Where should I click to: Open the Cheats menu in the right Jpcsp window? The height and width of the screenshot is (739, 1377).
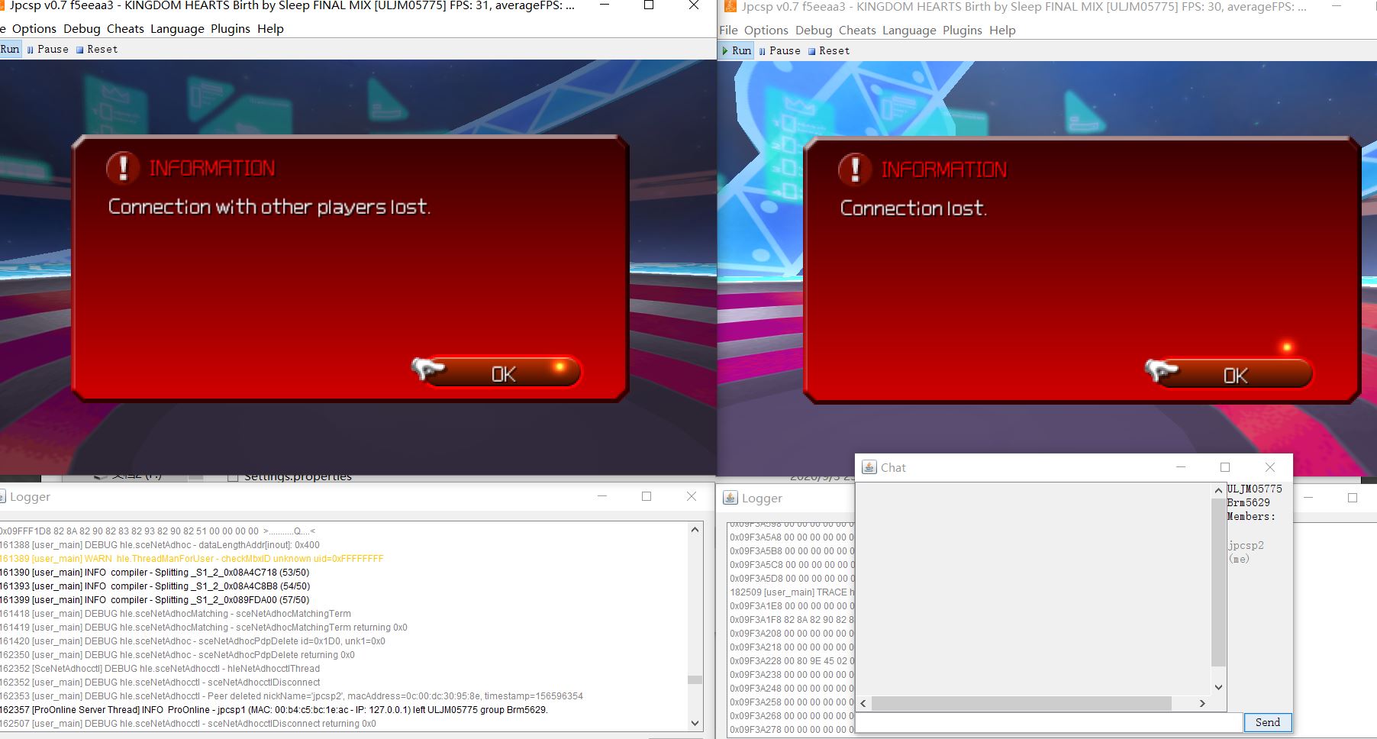pos(857,30)
